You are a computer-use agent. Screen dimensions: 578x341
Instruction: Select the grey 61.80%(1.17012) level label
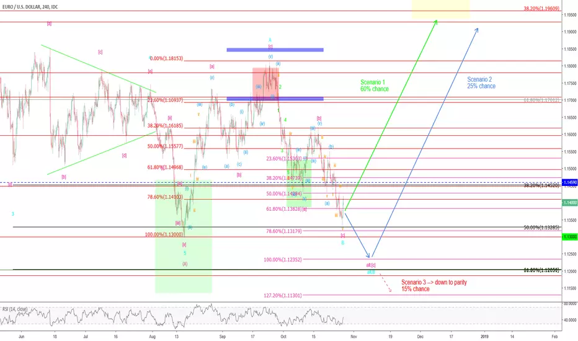coord(541,100)
